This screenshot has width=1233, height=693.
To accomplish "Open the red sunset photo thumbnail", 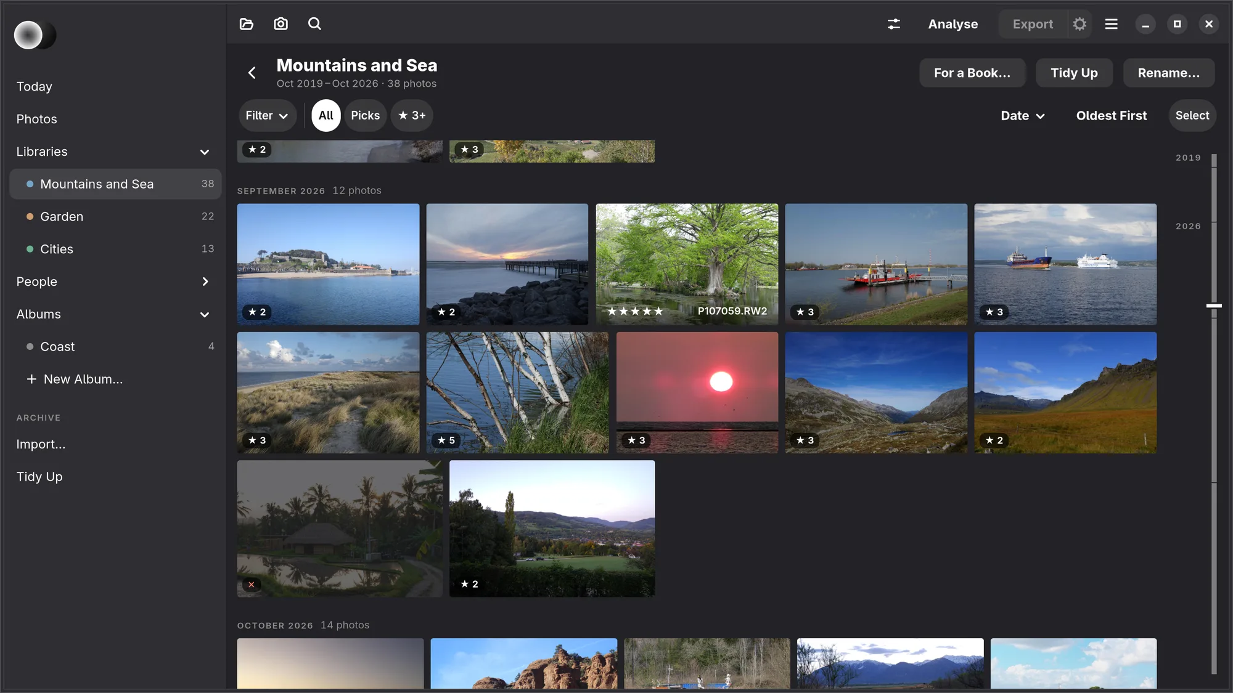I will click(x=697, y=392).
